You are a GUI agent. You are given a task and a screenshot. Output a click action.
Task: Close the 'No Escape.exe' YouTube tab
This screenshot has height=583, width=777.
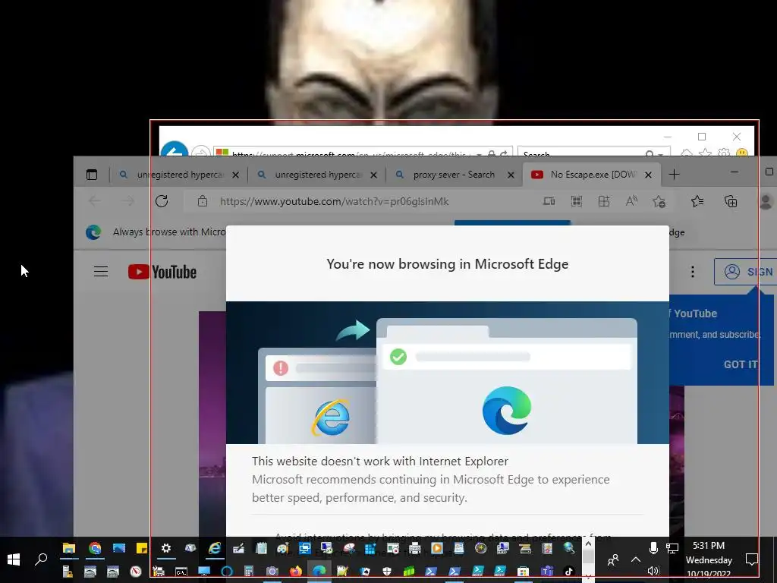click(648, 175)
